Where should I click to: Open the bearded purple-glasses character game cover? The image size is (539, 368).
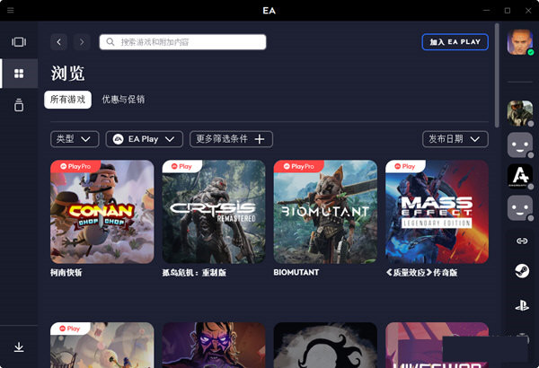[x=214, y=345]
